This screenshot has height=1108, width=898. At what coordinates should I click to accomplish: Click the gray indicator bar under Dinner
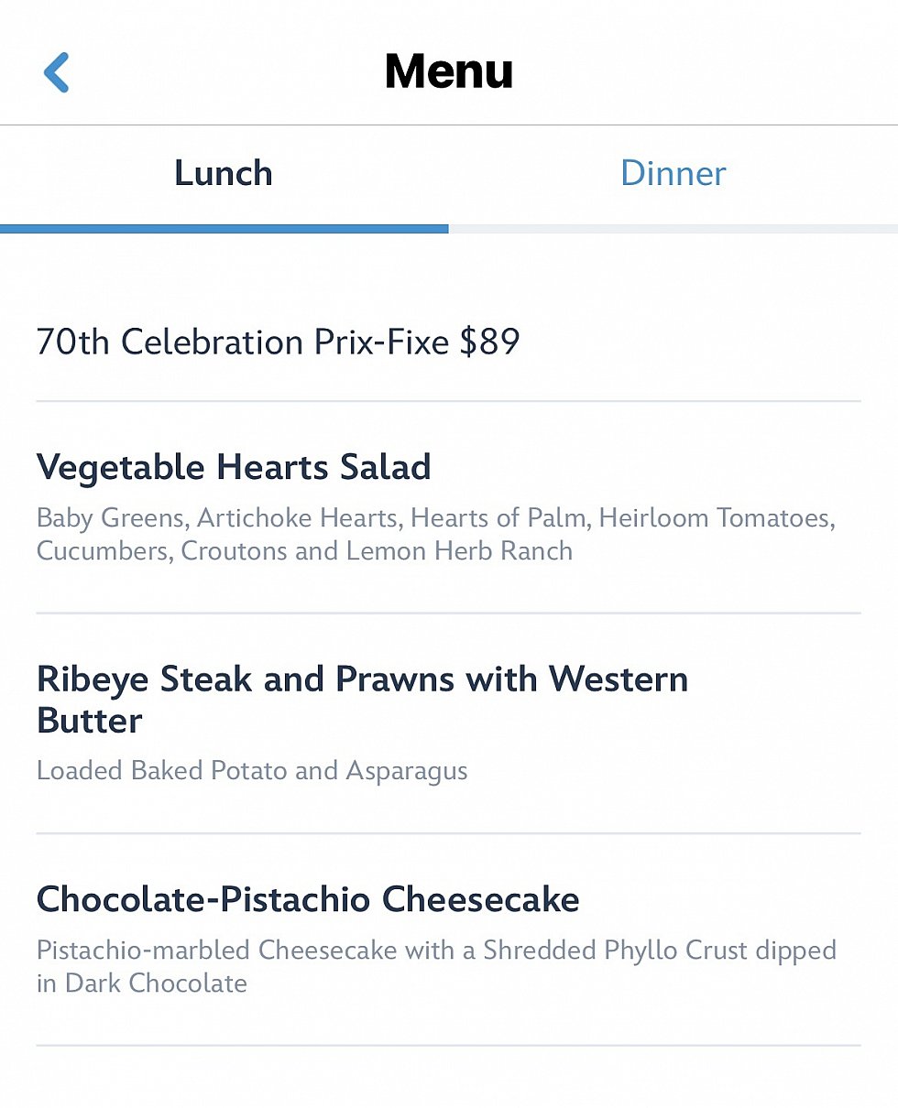(x=673, y=229)
